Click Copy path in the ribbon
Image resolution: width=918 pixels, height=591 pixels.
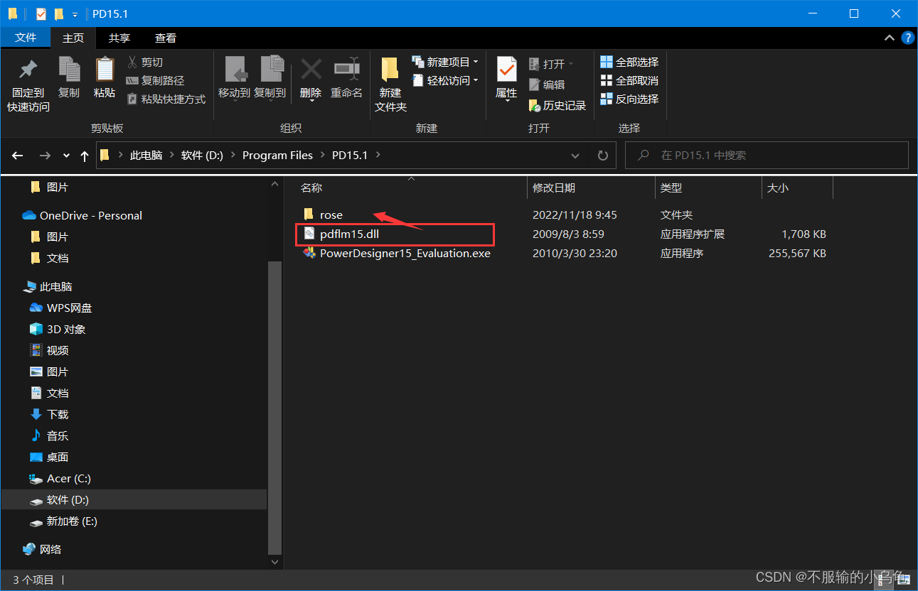(x=155, y=80)
